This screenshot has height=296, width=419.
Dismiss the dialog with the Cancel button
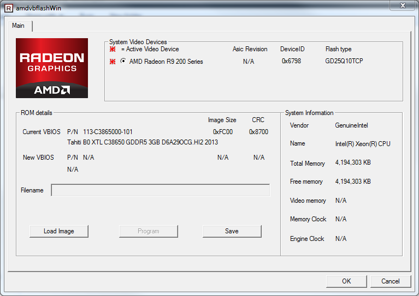pos(391,281)
